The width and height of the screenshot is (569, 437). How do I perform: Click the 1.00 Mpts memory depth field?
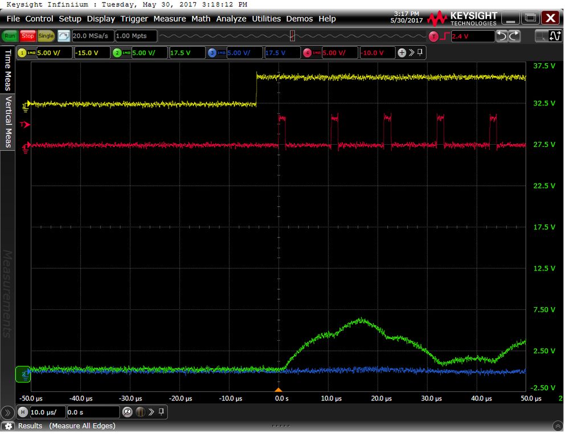[x=136, y=36]
